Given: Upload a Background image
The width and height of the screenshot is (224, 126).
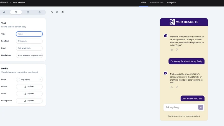Looking at the screenshot, I should click(x=29, y=101).
